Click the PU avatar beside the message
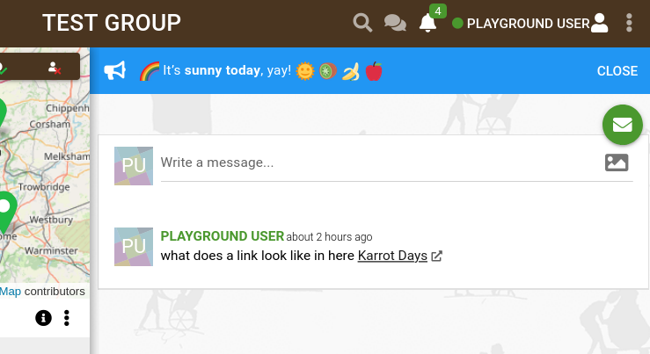Viewport: 650px width, 354px height. click(134, 246)
